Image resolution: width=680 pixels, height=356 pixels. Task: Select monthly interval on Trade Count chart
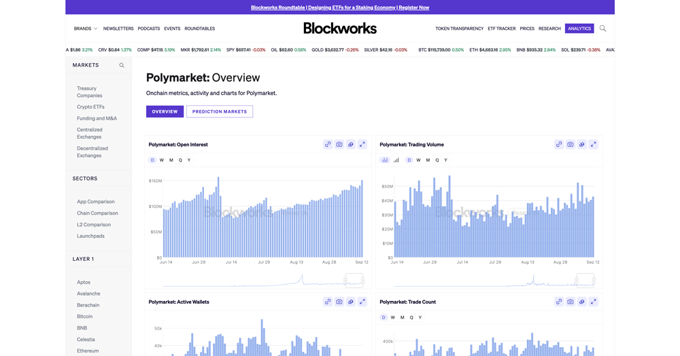click(x=402, y=317)
